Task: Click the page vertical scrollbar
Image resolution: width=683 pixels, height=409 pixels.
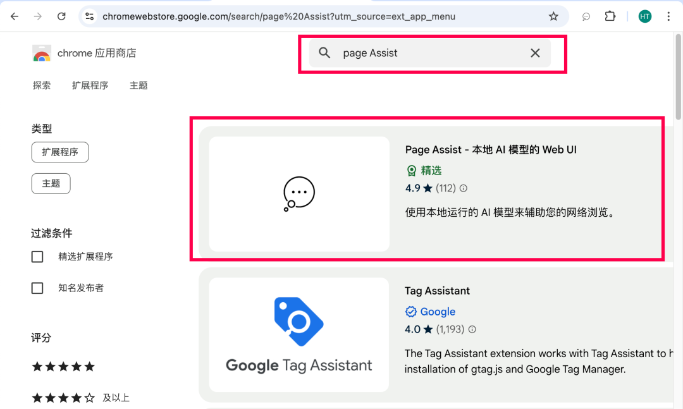Action: [x=678, y=76]
